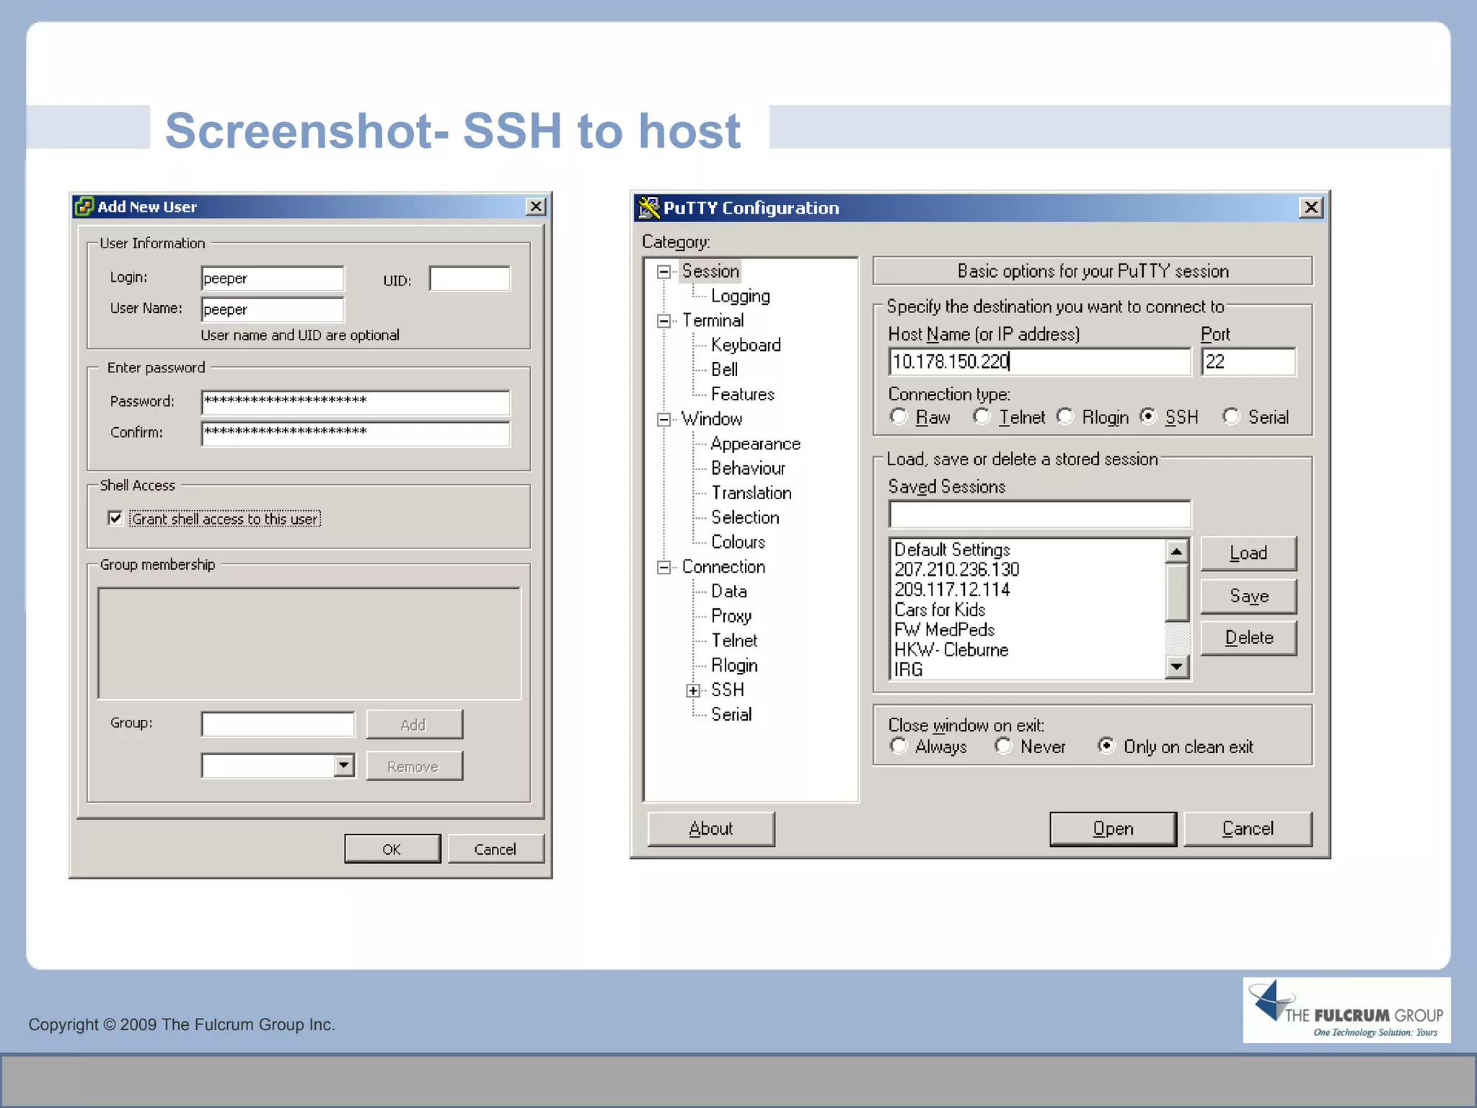Click the Confirm password field
The image size is (1477, 1108).
tap(356, 434)
